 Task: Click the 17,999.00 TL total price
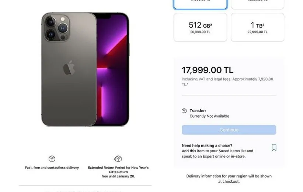(208, 70)
